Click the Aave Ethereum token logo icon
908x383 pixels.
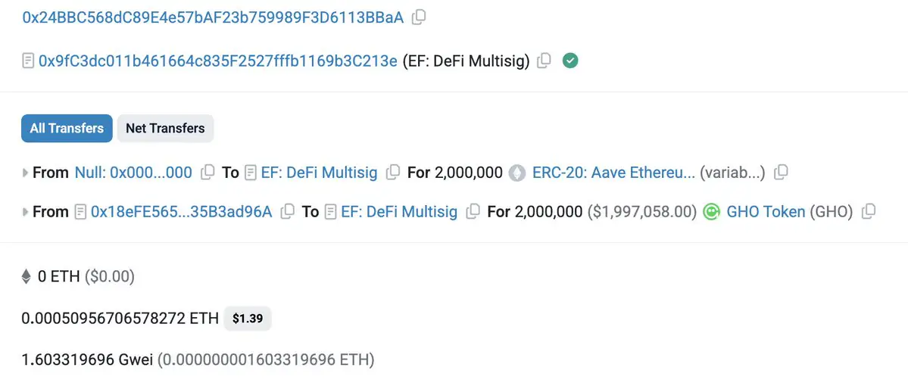click(x=517, y=173)
